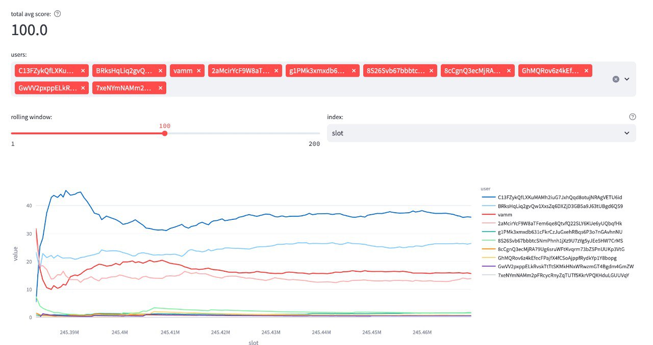Screen dimensions: 653x345
Task: Open the index dropdown showing slot
Action: [x=481, y=133]
